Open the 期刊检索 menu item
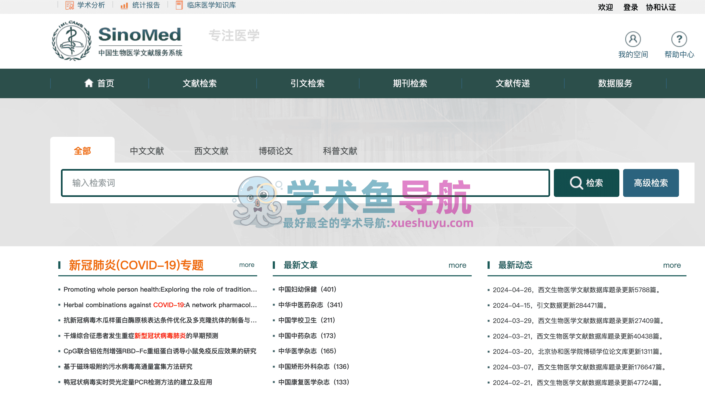 [x=410, y=83]
